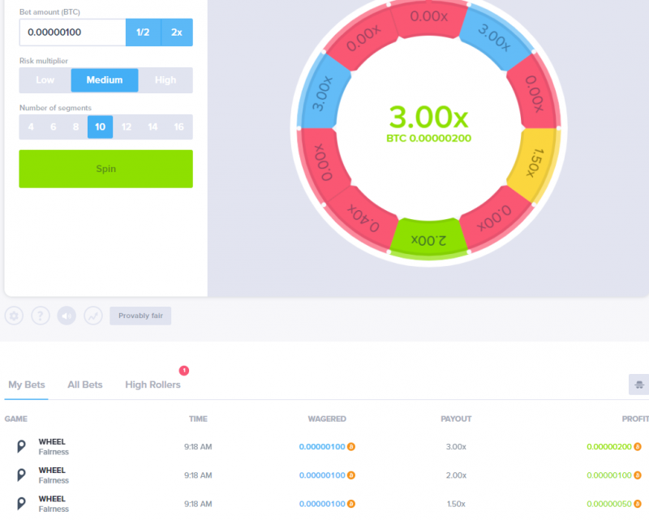Click the bet amount input field
The image size is (649, 520).
73,32
